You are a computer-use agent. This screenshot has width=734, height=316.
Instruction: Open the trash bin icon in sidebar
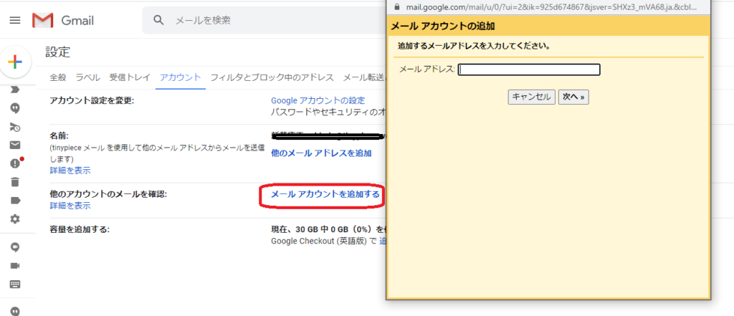(15, 182)
